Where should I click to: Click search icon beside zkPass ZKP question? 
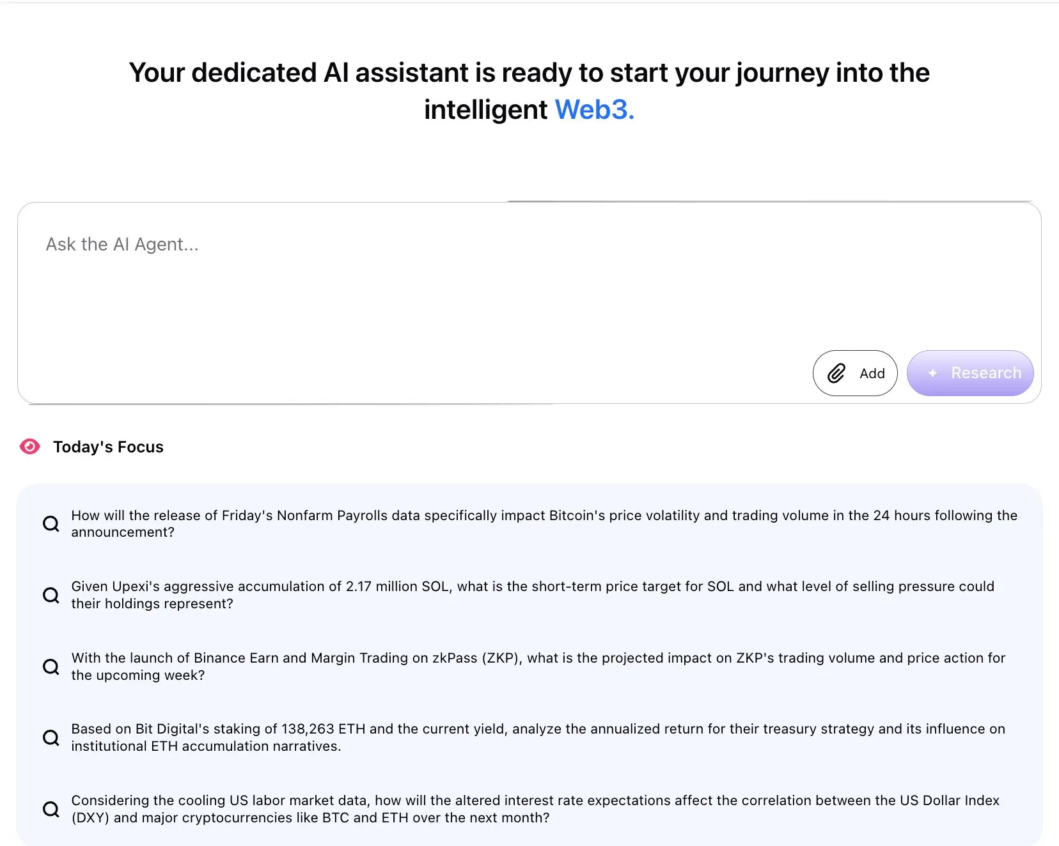pyautogui.click(x=51, y=666)
